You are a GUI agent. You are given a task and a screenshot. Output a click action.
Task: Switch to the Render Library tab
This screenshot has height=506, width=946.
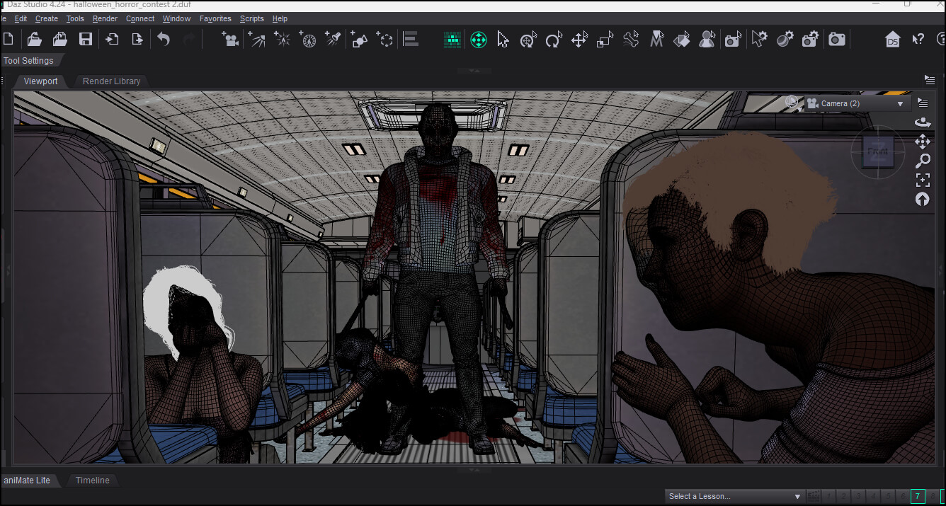pos(112,81)
